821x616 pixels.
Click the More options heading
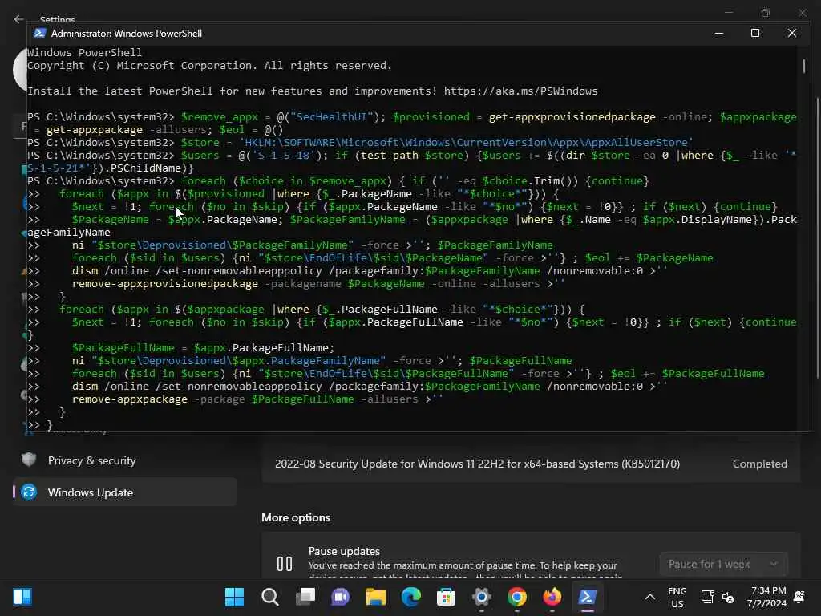click(296, 517)
